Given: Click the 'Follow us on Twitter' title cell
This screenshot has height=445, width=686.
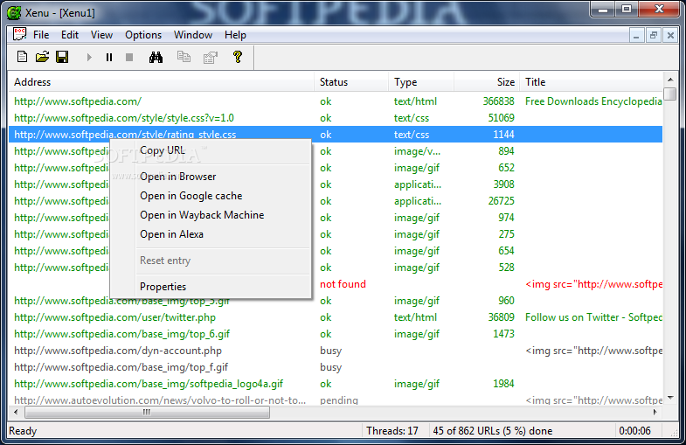Looking at the screenshot, I should 593,317.
